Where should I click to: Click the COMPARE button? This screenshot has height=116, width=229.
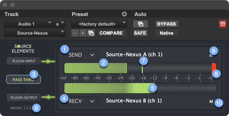tap(111, 33)
